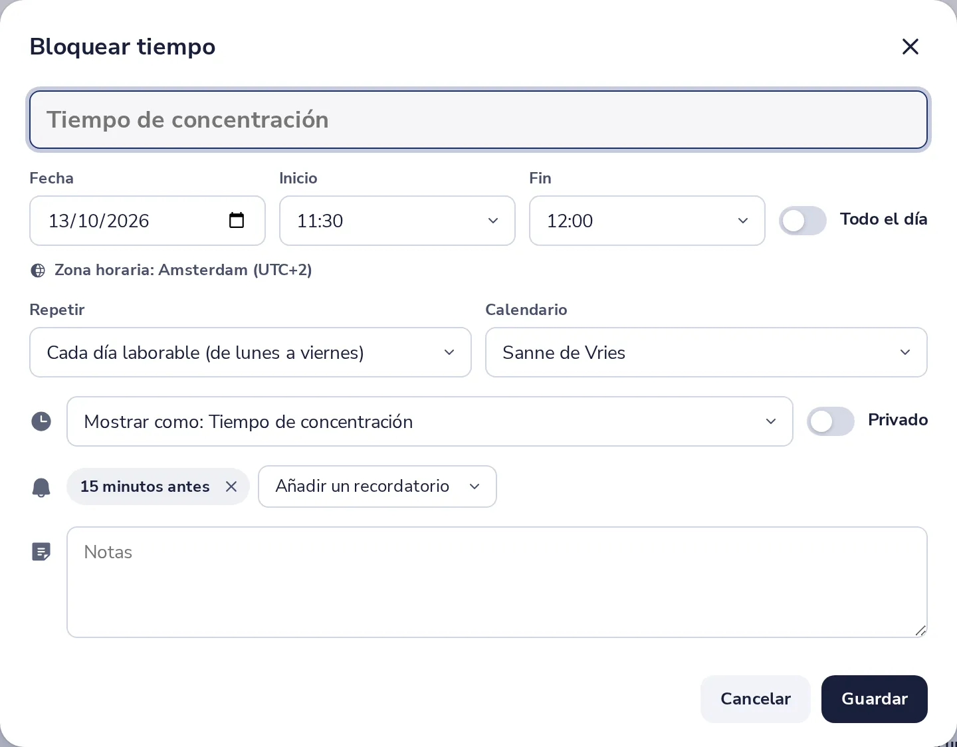Click the globe icon beside Zona horaria

tap(39, 270)
